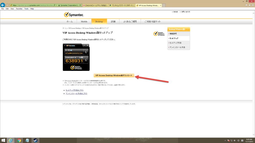This screenshot has height=143, width=255.
Task: Open the アンインストール方法はこちら link
Action: 76,94
